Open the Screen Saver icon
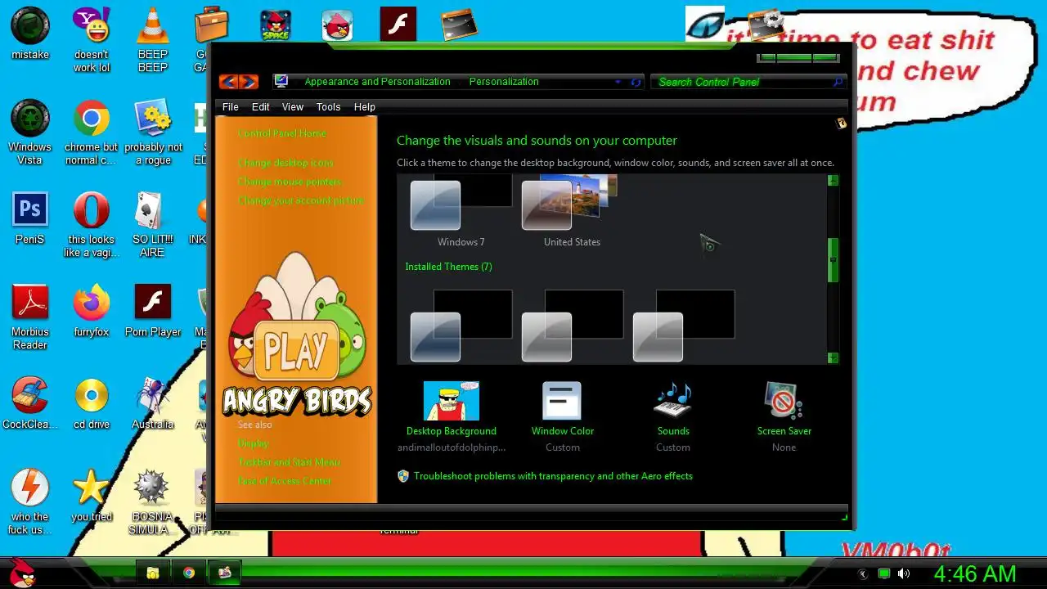 point(784,401)
